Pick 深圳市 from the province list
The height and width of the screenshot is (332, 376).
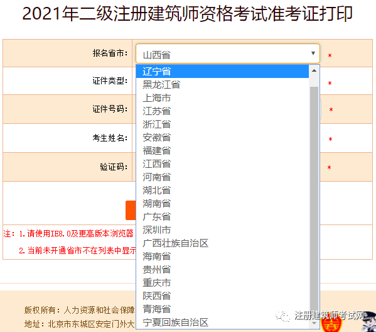[222, 230]
